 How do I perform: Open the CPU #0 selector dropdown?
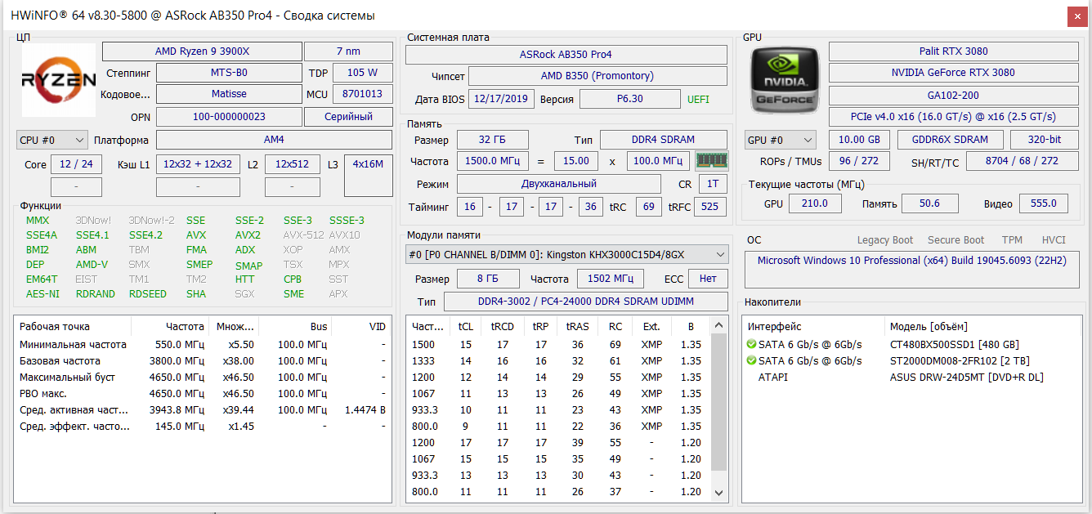click(x=51, y=140)
